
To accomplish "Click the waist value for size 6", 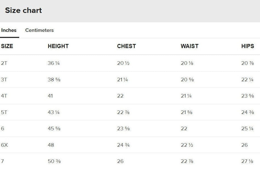I will [x=184, y=129].
